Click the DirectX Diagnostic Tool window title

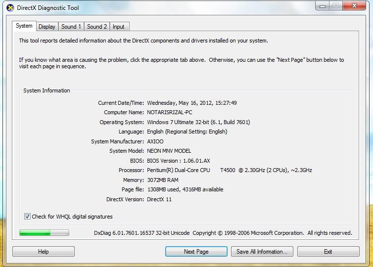(48, 8)
